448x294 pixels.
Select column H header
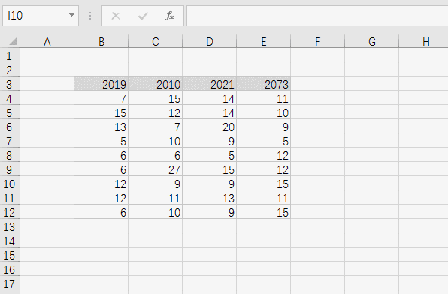pyautogui.click(x=424, y=42)
